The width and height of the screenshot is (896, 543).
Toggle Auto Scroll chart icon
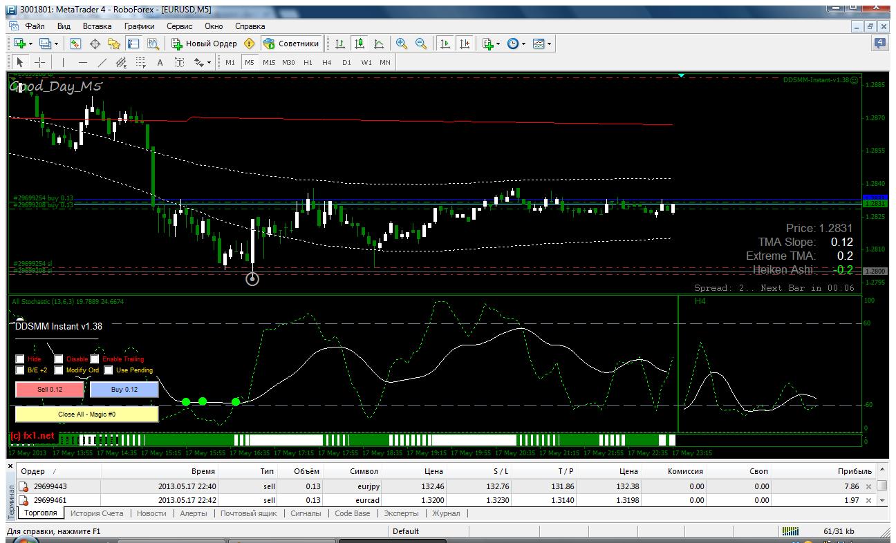(445, 44)
